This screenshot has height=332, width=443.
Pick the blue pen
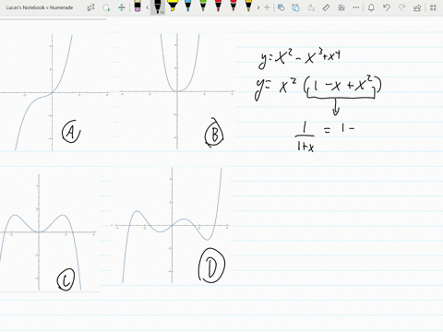(x=188, y=6)
